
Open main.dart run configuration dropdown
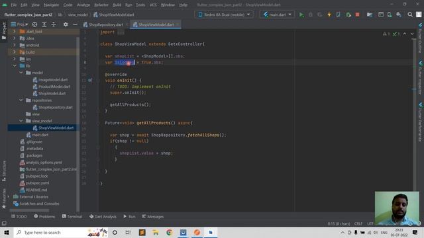point(277,15)
